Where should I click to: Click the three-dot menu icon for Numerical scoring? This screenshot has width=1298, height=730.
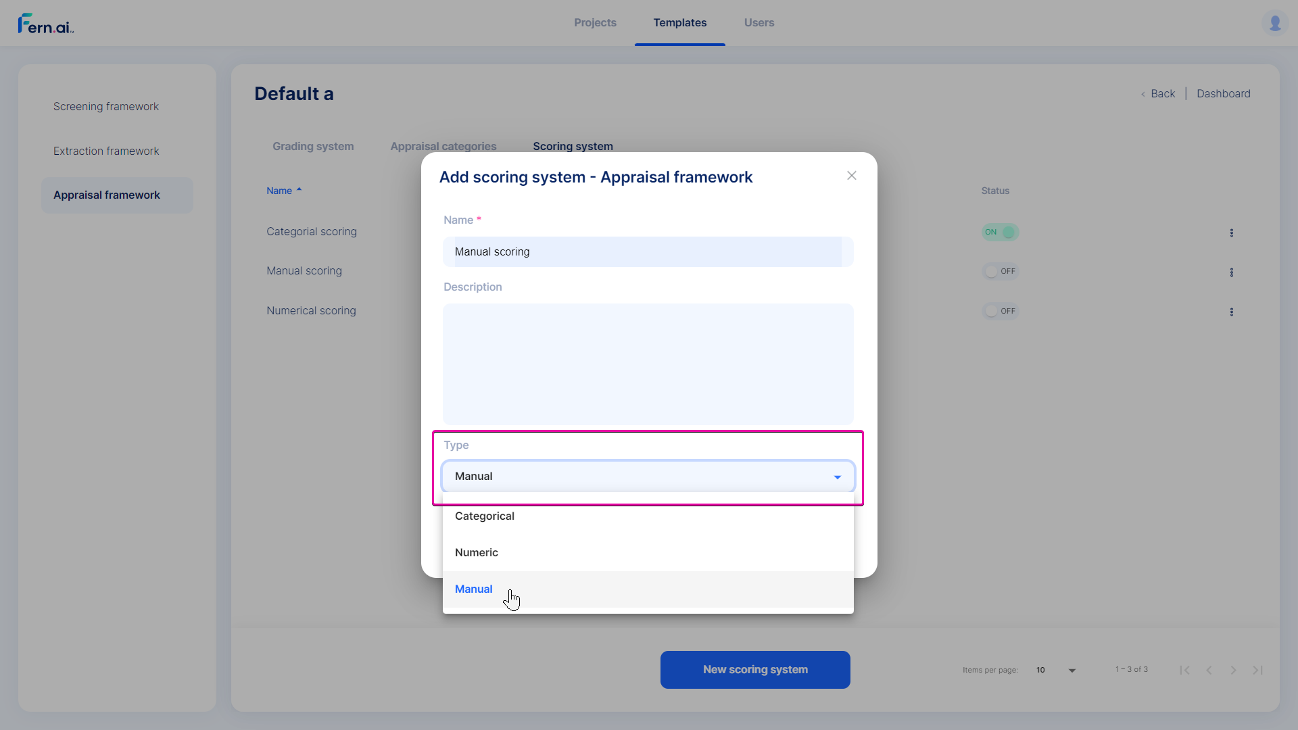1232,311
